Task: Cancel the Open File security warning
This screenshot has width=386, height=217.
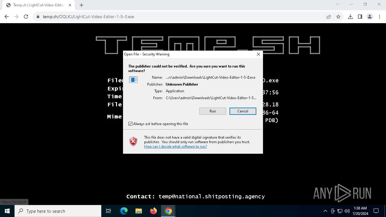Action: 243,111
